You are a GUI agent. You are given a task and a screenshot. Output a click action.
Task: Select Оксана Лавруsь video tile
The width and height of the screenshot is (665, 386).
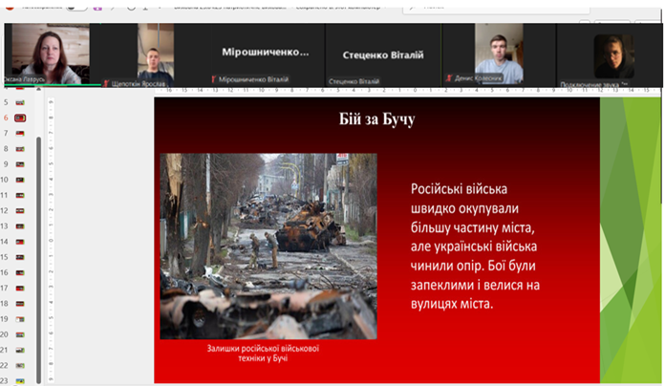(48, 52)
